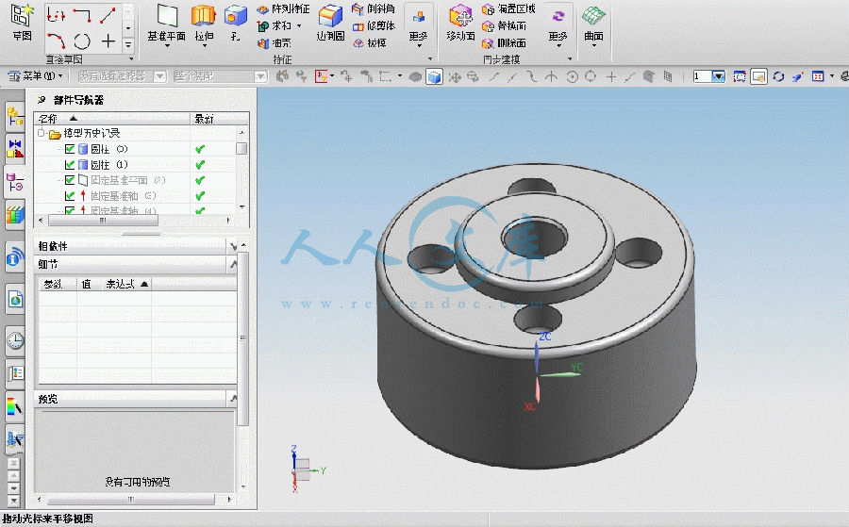This screenshot has height=527, width=849.
Task: Click the 基准平面 (Datum Plane) icon
Action: pos(167,16)
